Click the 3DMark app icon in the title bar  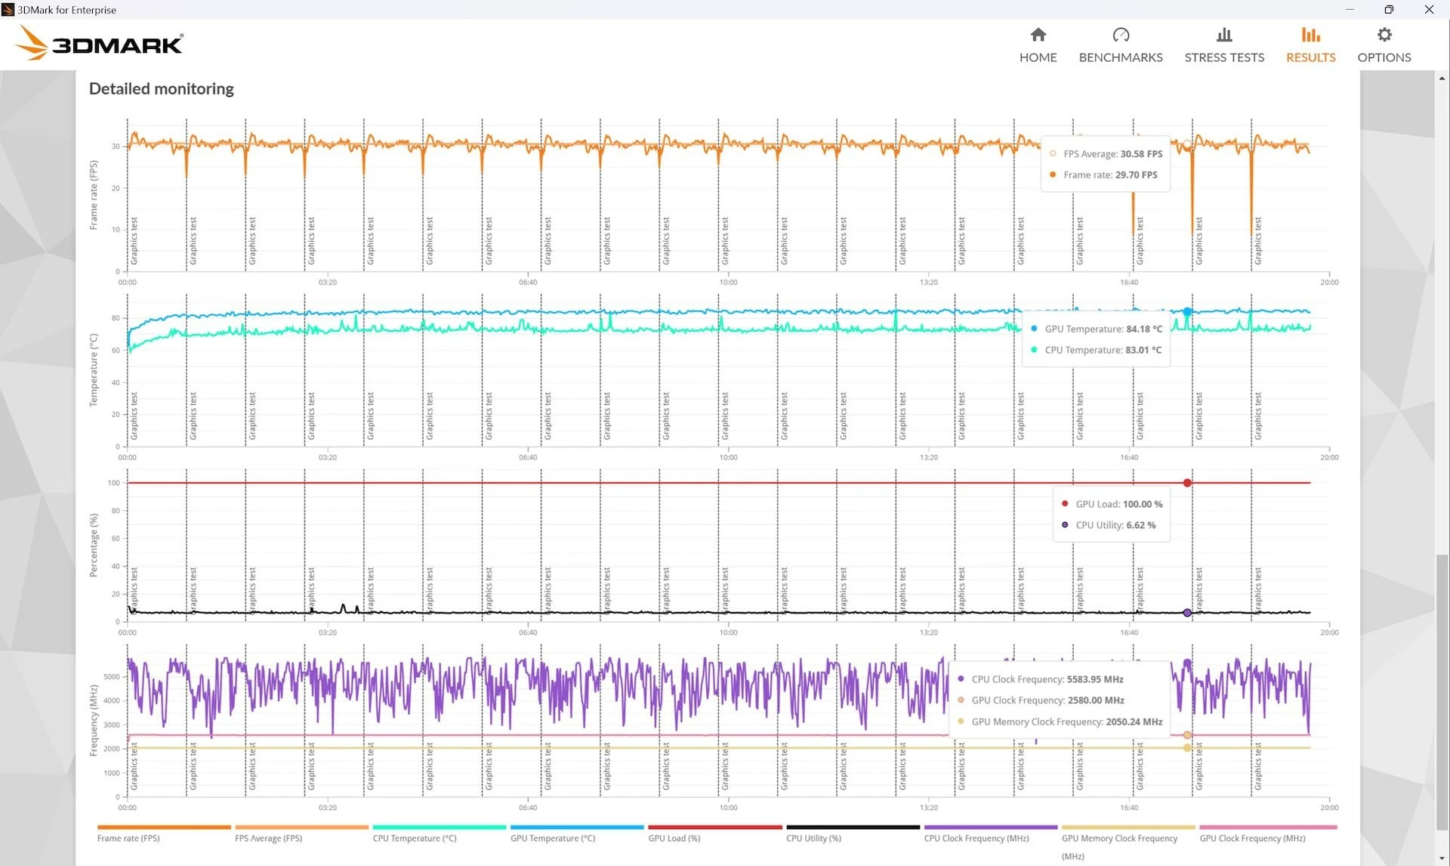[8, 10]
